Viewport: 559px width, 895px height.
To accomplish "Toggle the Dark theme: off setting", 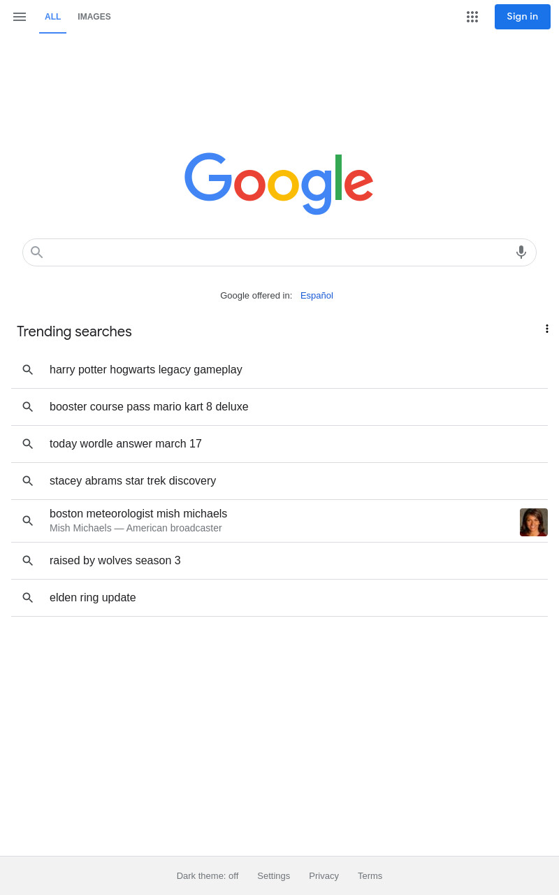I will [208, 876].
